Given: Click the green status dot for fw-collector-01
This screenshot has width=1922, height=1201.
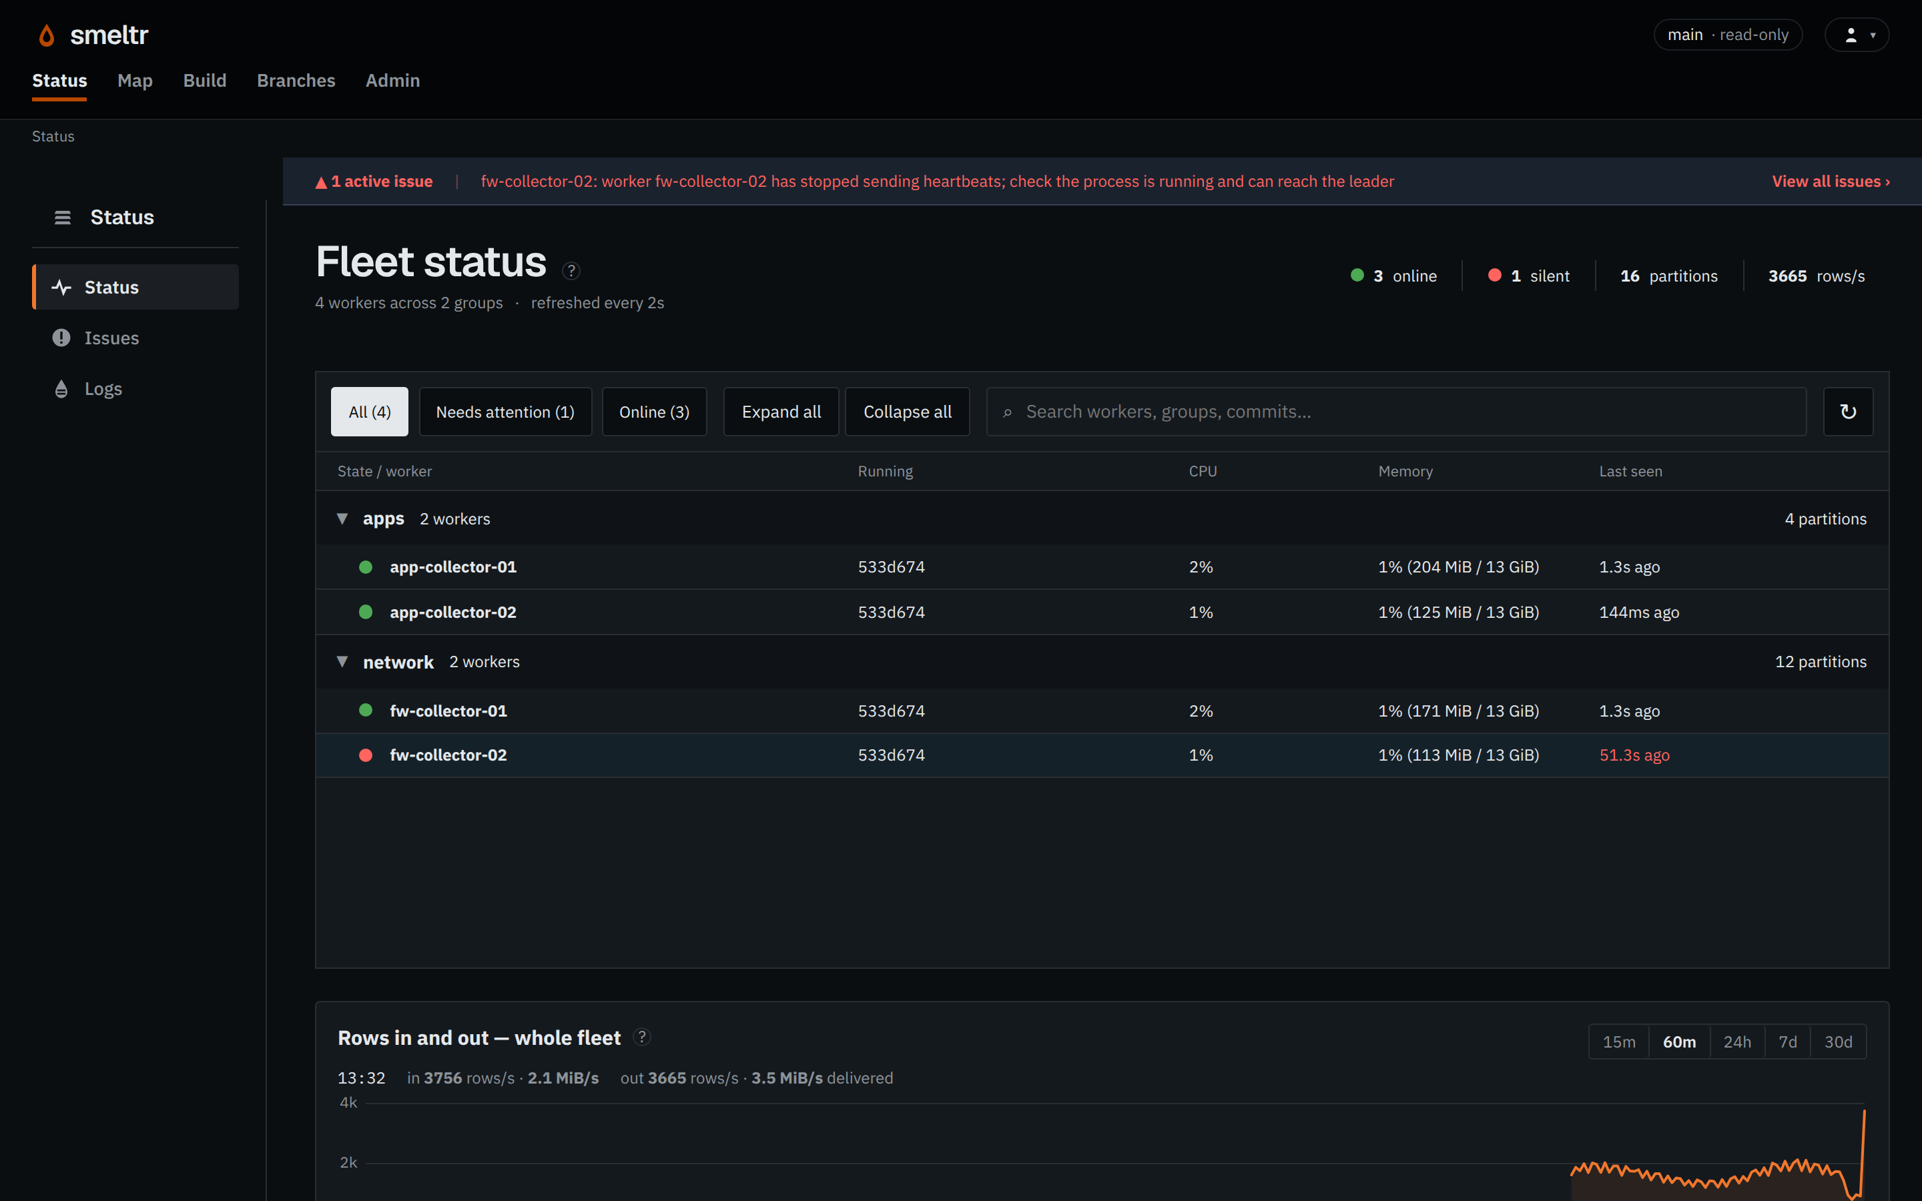Looking at the screenshot, I should (366, 710).
